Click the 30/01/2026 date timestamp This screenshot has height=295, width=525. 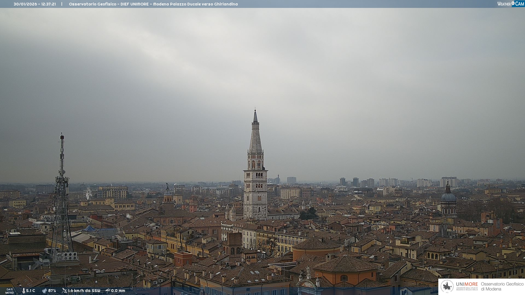coord(25,4)
